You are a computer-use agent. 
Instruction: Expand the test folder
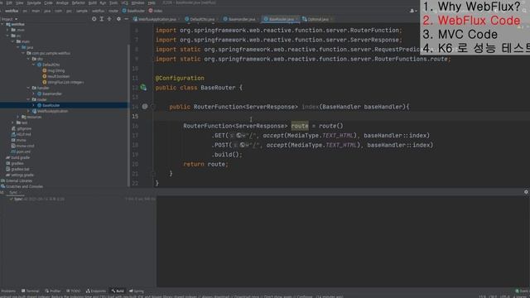click(13, 123)
